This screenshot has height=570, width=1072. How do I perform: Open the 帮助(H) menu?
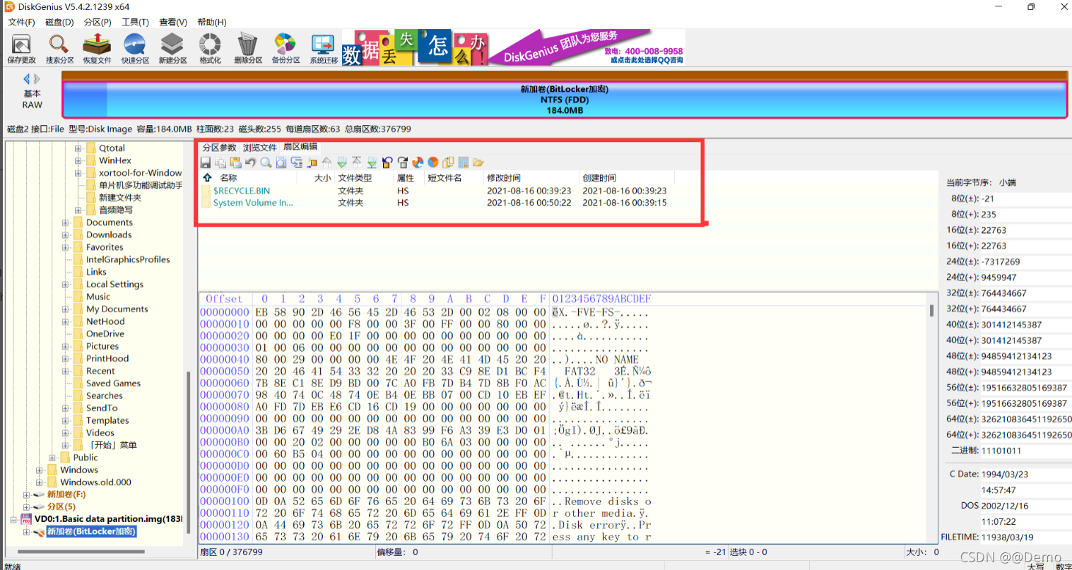click(211, 22)
